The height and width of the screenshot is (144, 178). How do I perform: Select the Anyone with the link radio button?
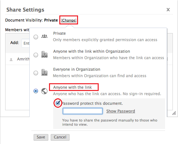coord(36,91)
